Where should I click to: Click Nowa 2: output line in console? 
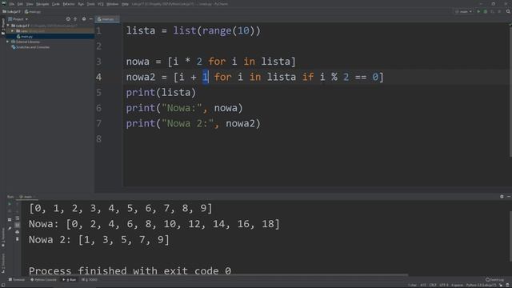point(99,240)
